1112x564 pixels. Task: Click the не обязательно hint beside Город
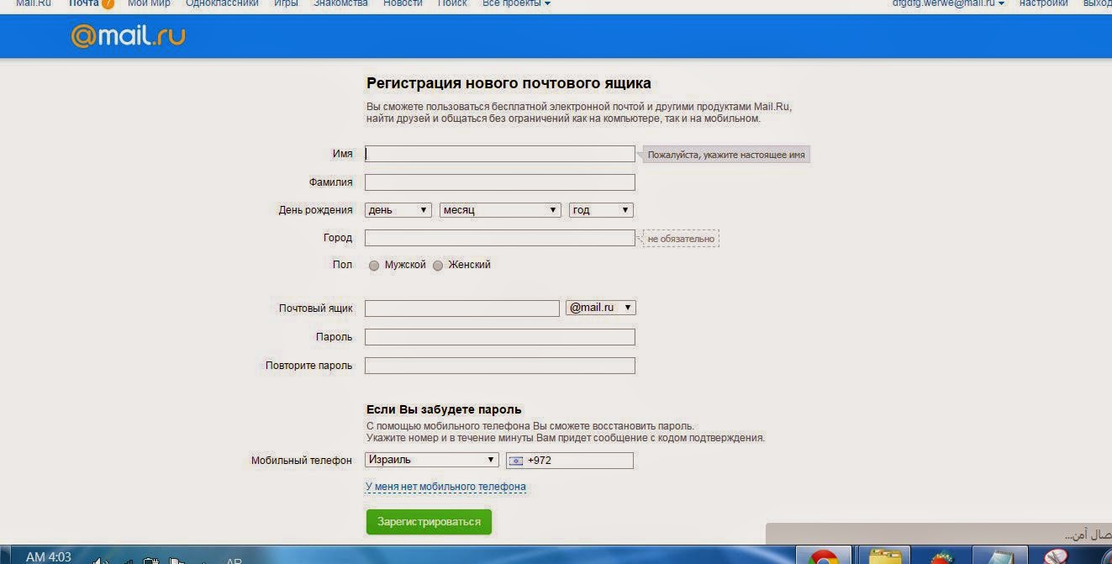coord(681,239)
